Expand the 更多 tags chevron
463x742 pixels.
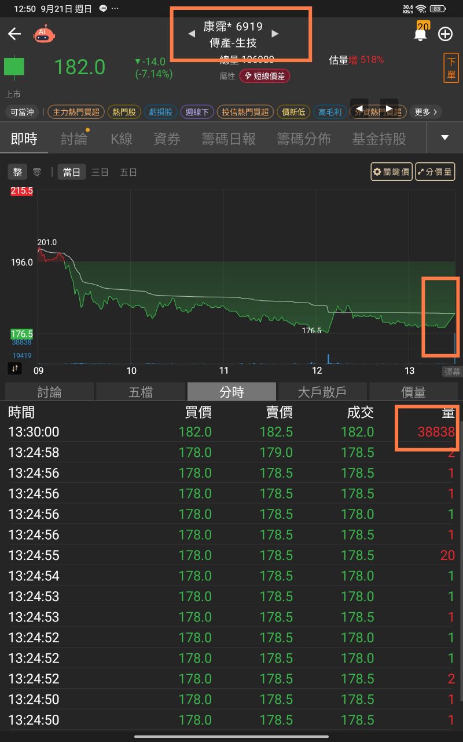click(426, 112)
